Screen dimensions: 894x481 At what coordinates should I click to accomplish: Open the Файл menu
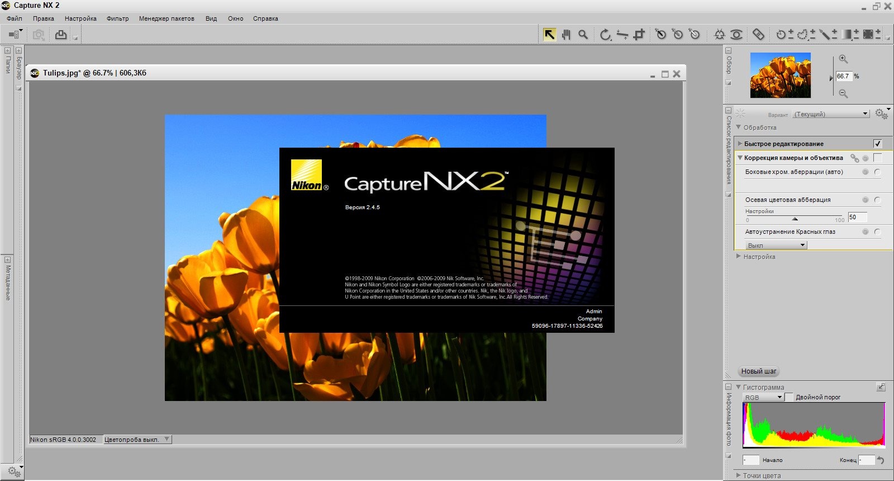point(15,18)
